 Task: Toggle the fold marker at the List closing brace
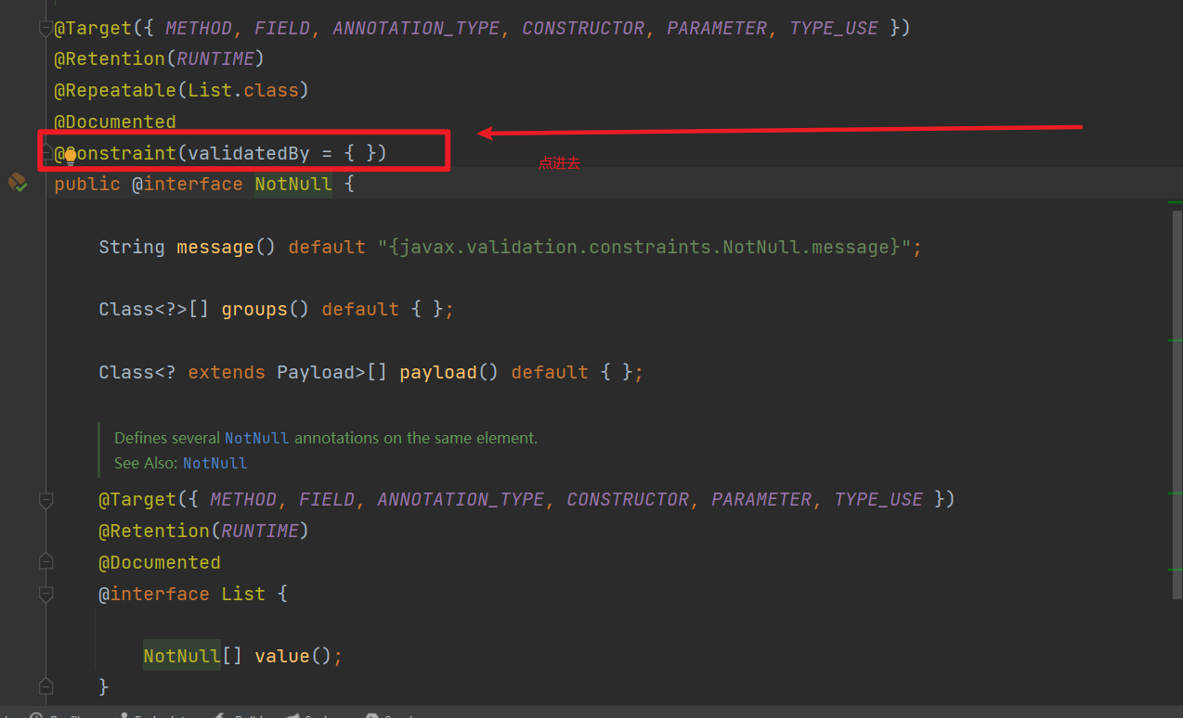click(45, 686)
